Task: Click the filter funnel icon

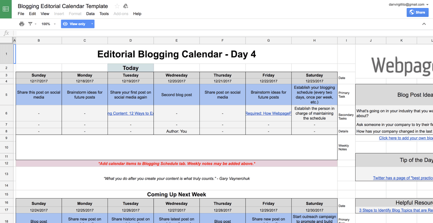Action: (x=30, y=24)
